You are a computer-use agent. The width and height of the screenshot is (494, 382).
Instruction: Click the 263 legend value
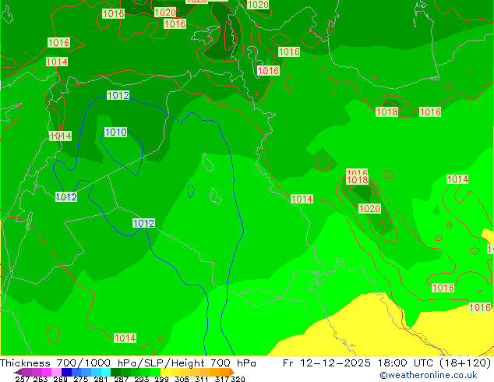coord(41,379)
